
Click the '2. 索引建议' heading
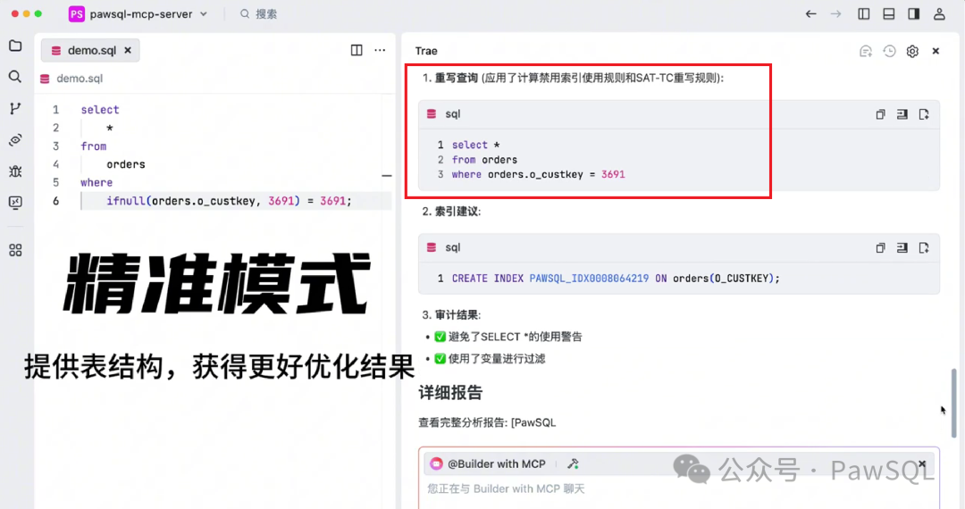point(451,212)
